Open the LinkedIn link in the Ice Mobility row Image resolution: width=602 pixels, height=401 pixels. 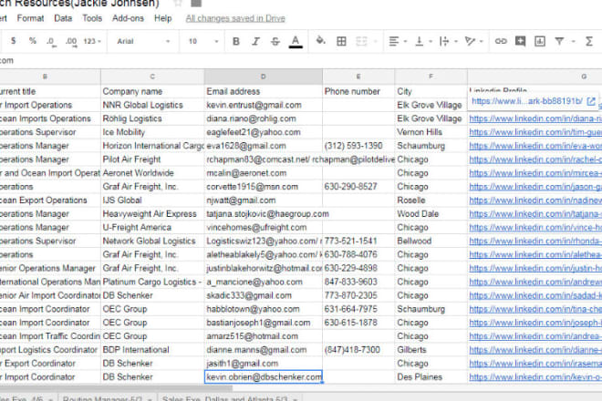click(x=535, y=132)
